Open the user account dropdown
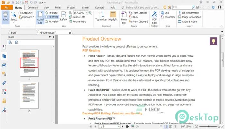 tap(221, 7)
